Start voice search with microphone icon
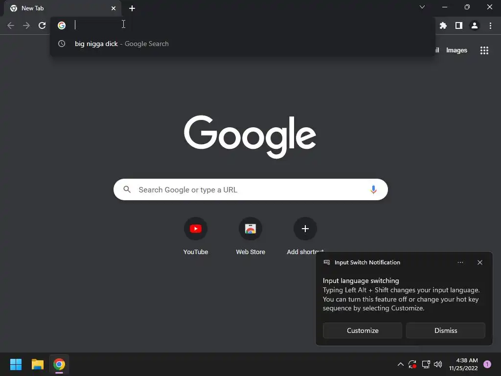Viewport: 501px width, 376px height. [x=373, y=189]
